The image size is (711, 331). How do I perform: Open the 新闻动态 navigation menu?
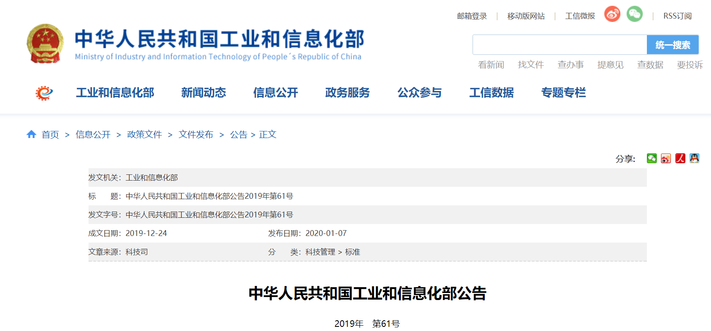coord(203,93)
